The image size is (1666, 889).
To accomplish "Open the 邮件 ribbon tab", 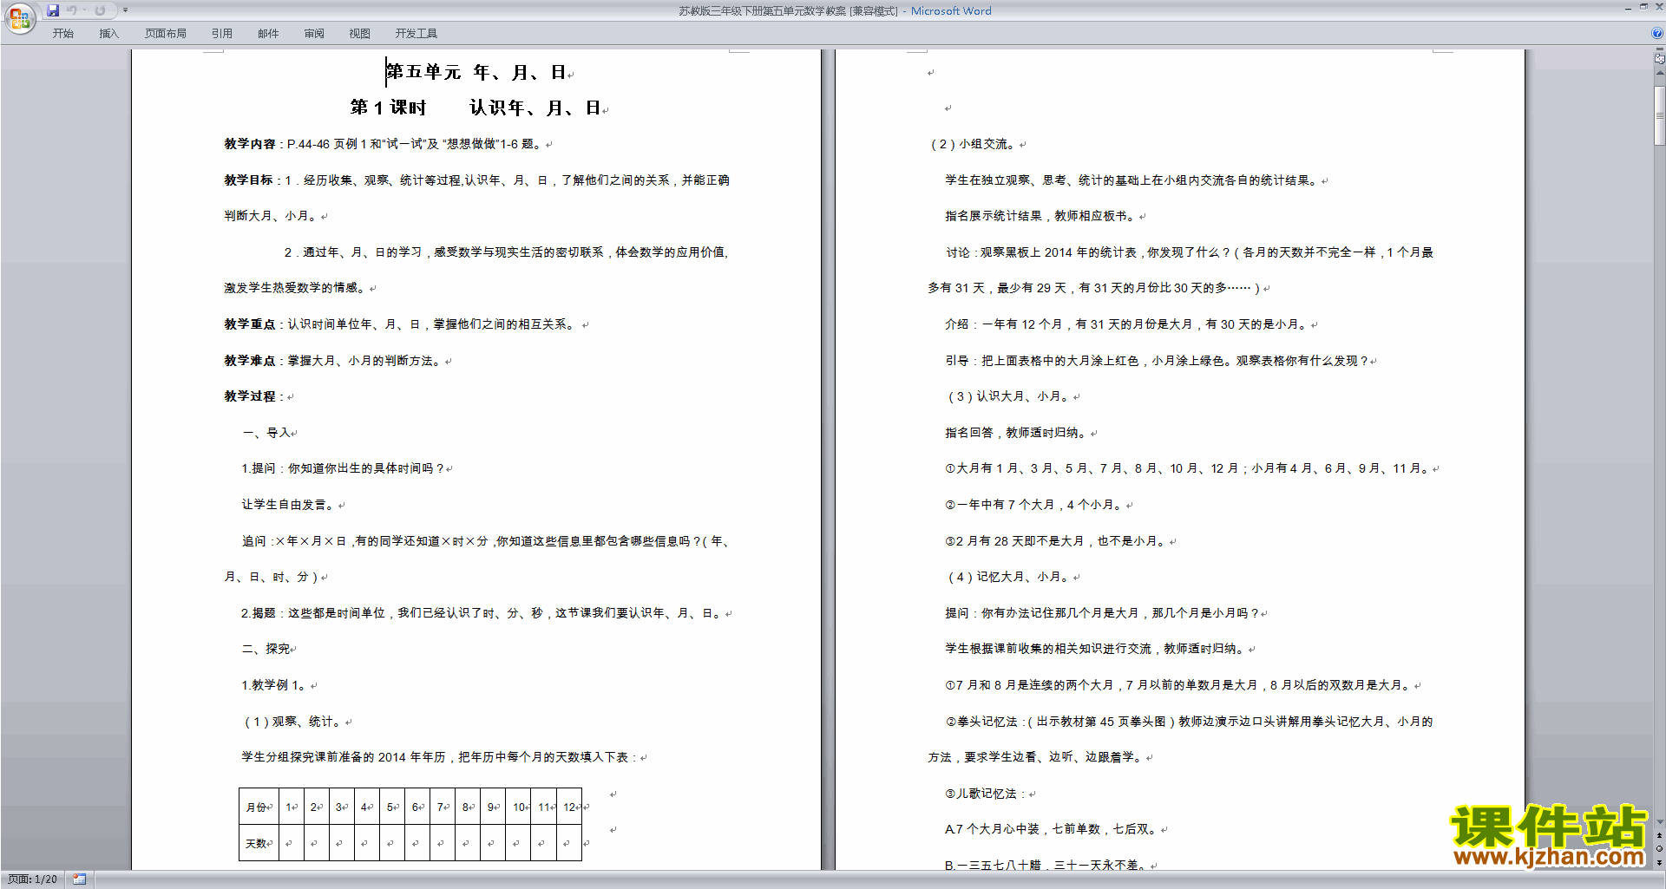I will click(x=268, y=33).
